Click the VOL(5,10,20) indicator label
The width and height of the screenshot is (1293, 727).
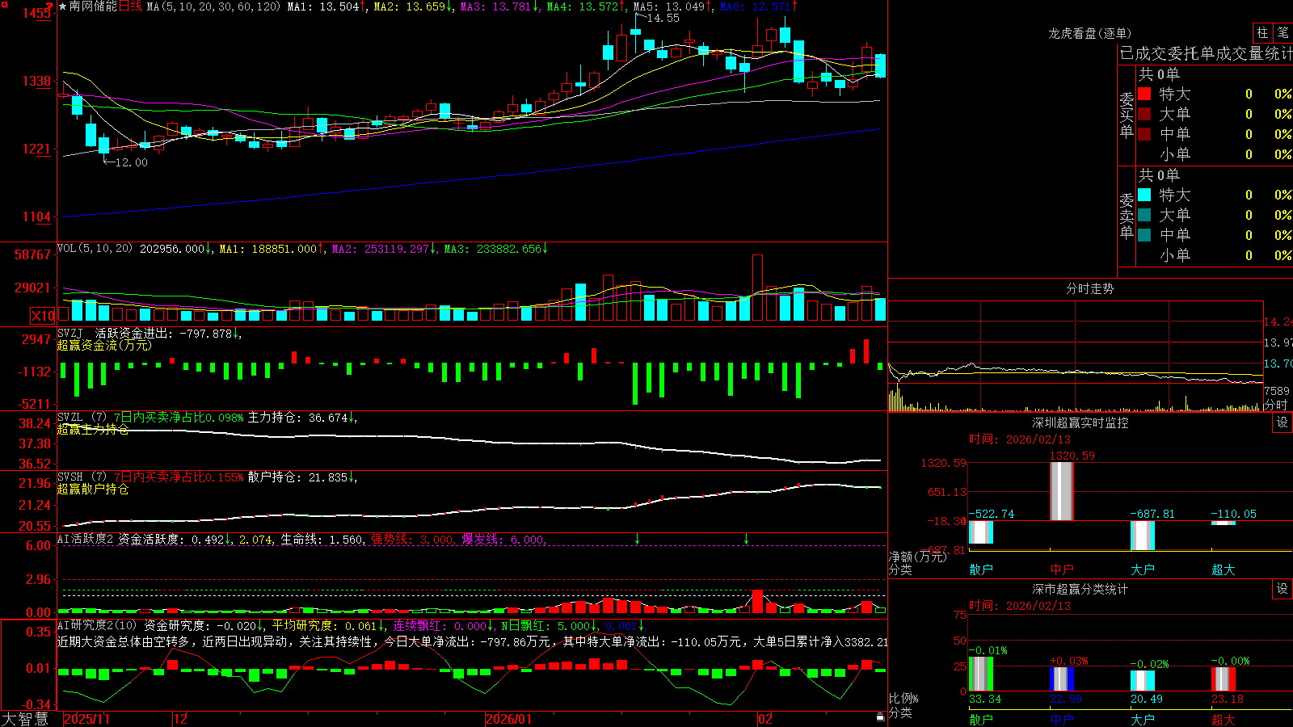(95, 249)
